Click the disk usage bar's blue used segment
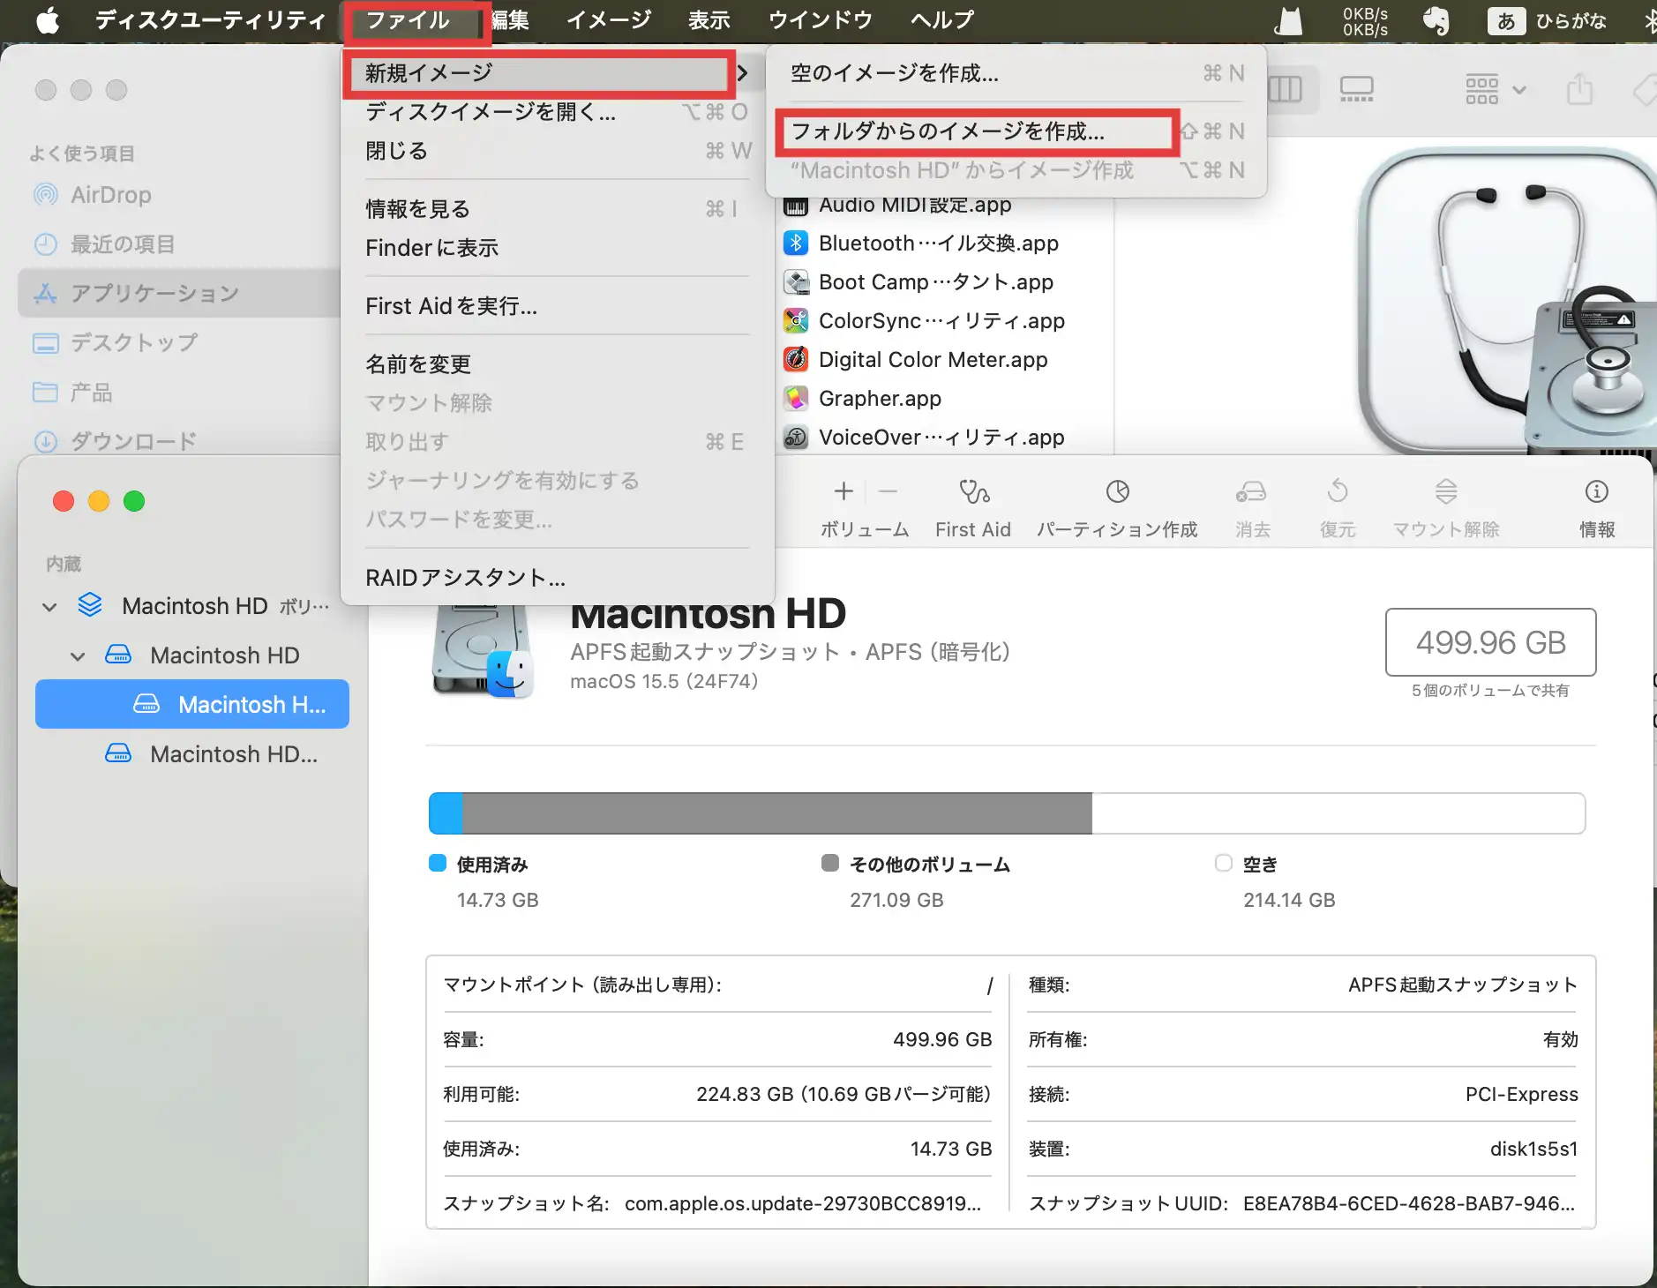Viewport: 1657px width, 1288px height. [x=446, y=813]
